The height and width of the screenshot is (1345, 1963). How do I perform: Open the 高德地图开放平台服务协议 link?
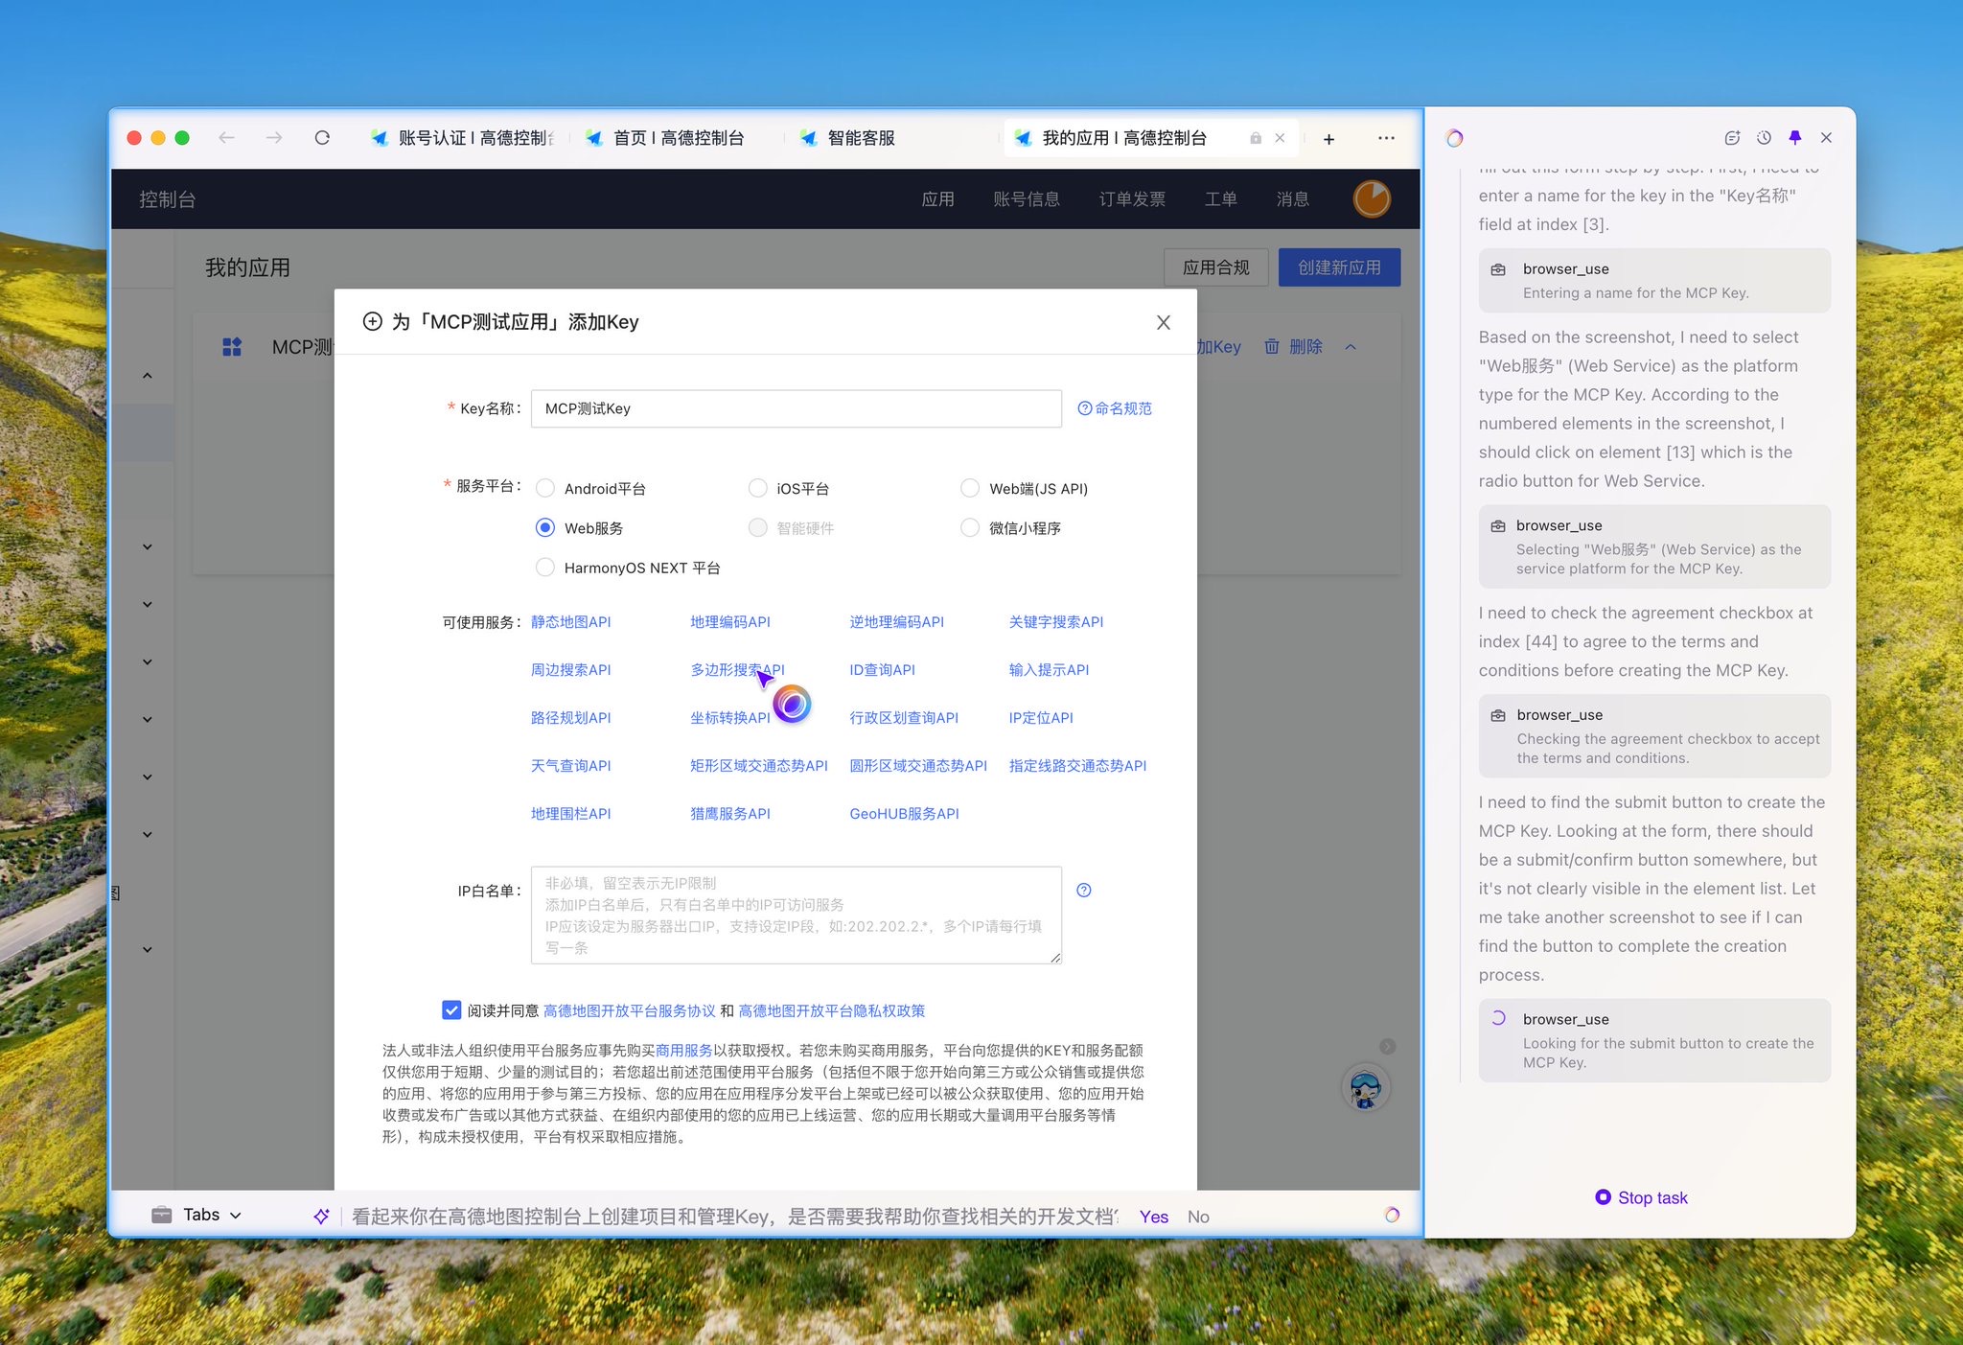click(629, 1010)
